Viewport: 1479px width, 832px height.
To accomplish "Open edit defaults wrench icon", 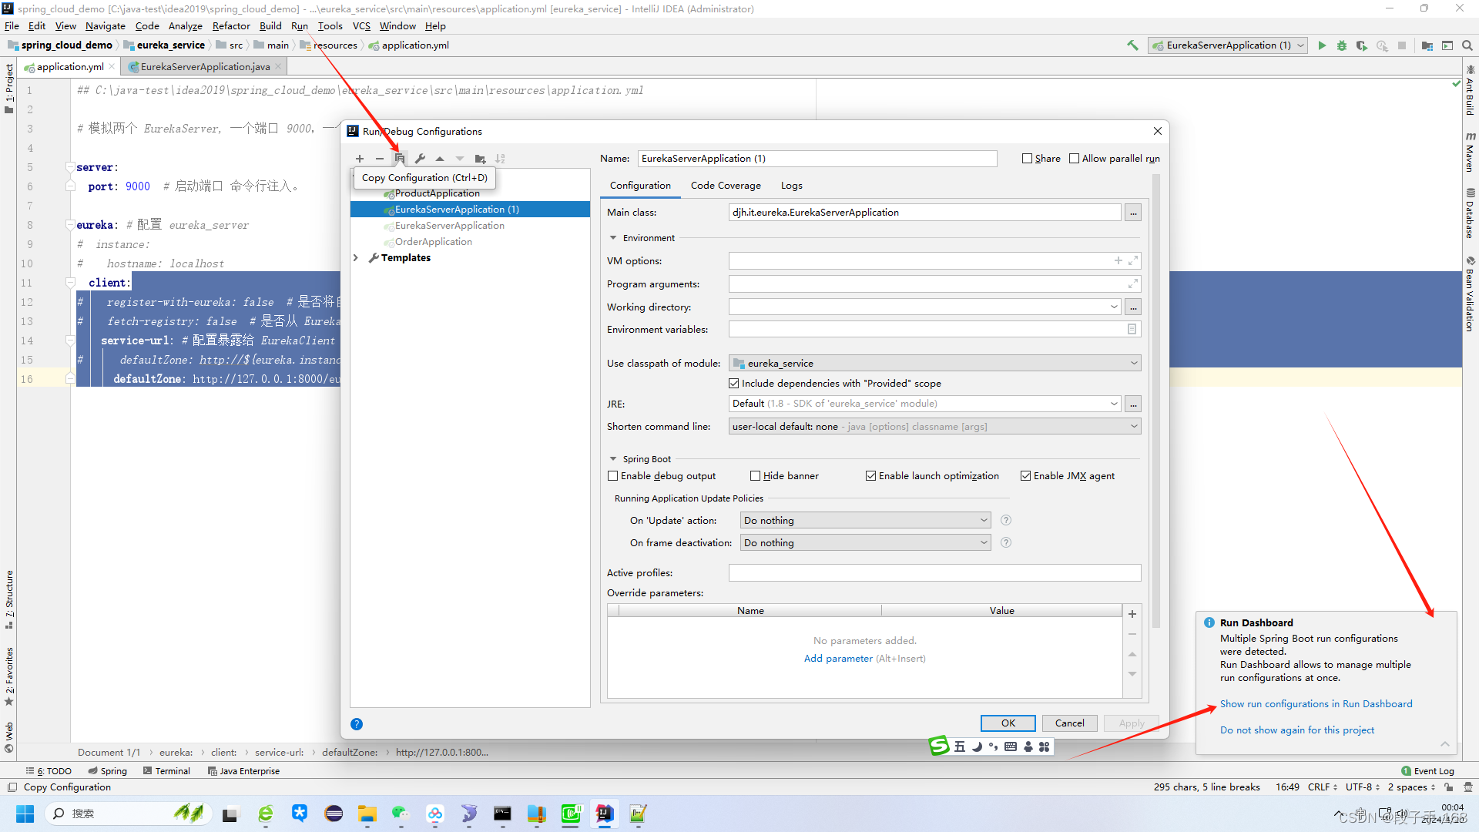I will coord(420,159).
